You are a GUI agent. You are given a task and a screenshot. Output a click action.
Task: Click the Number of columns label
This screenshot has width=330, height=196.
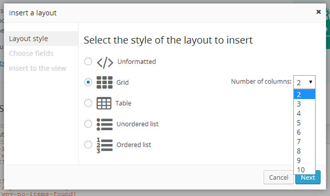click(x=261, y=82)
